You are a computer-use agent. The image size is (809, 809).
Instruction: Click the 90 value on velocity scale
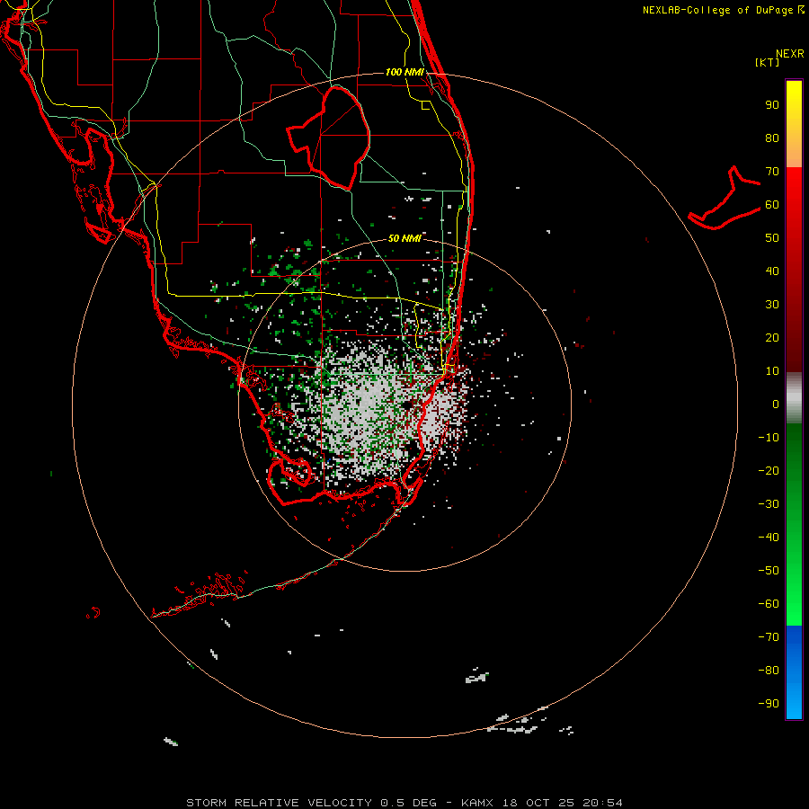(772, 105)
